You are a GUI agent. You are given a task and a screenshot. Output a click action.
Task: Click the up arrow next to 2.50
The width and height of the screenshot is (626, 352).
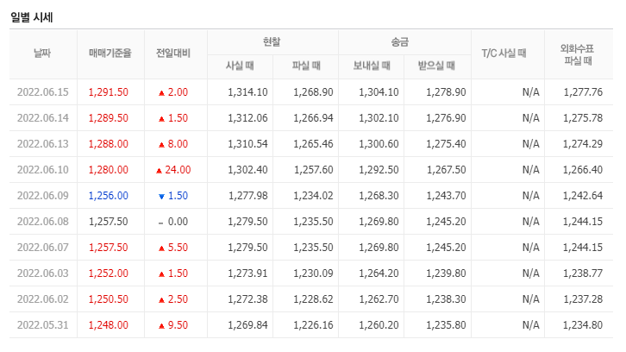(x=160, y=299)
